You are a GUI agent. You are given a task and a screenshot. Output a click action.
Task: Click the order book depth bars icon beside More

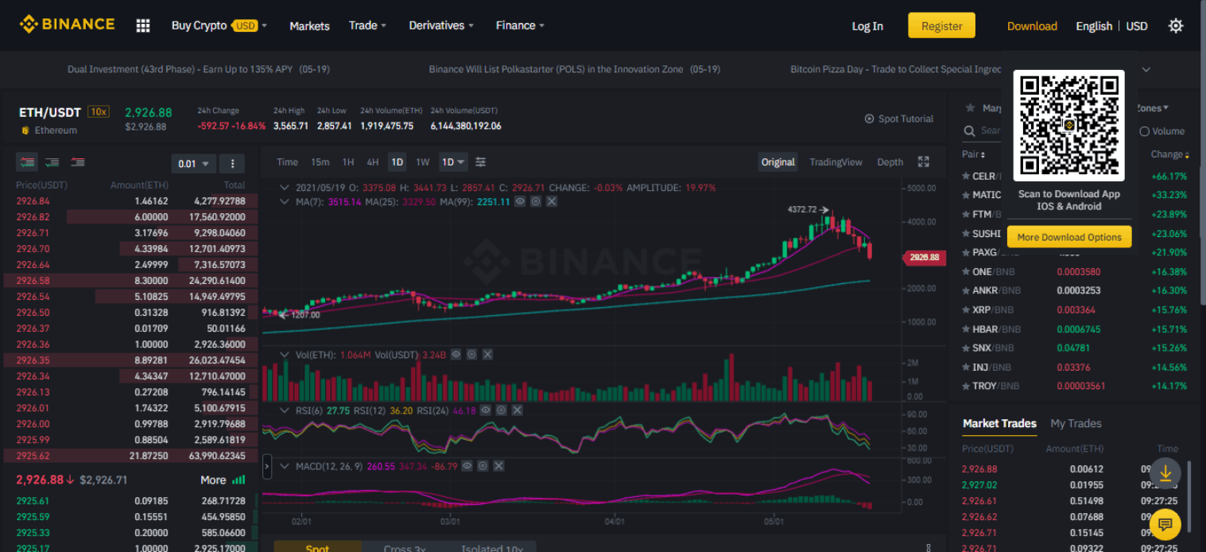tap(238, 480)
